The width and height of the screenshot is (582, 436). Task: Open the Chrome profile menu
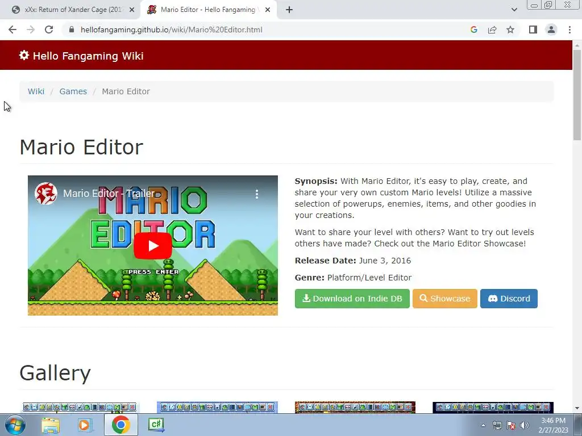pyautogui.click(x=551, y=30)
